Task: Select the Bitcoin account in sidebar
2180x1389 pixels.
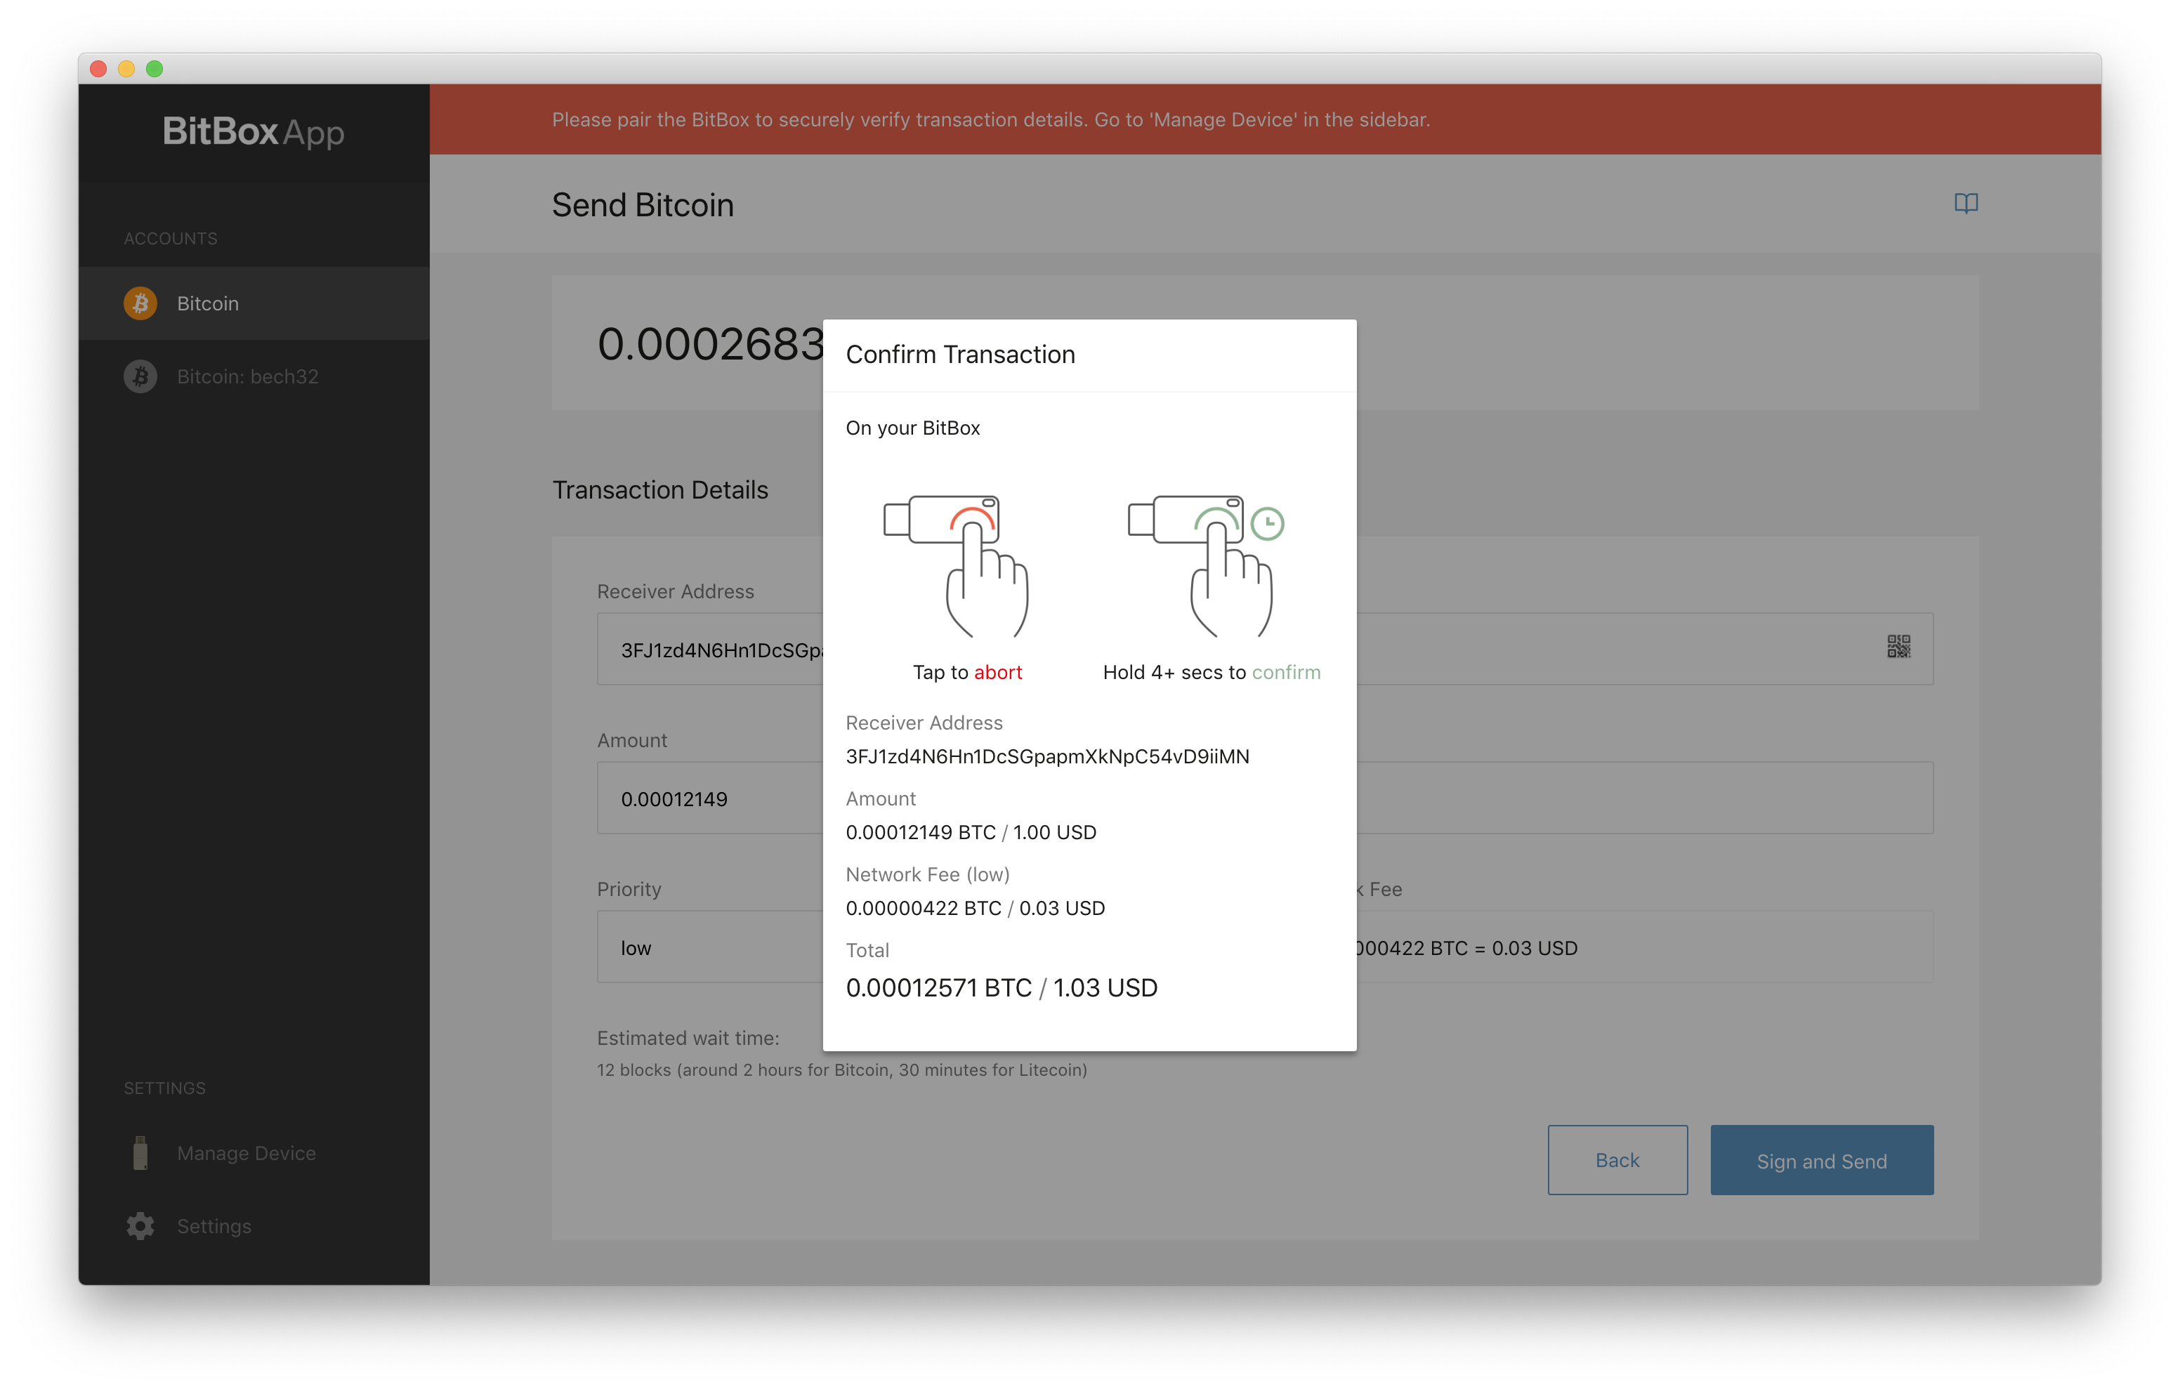Action: (x=254, y=303)
